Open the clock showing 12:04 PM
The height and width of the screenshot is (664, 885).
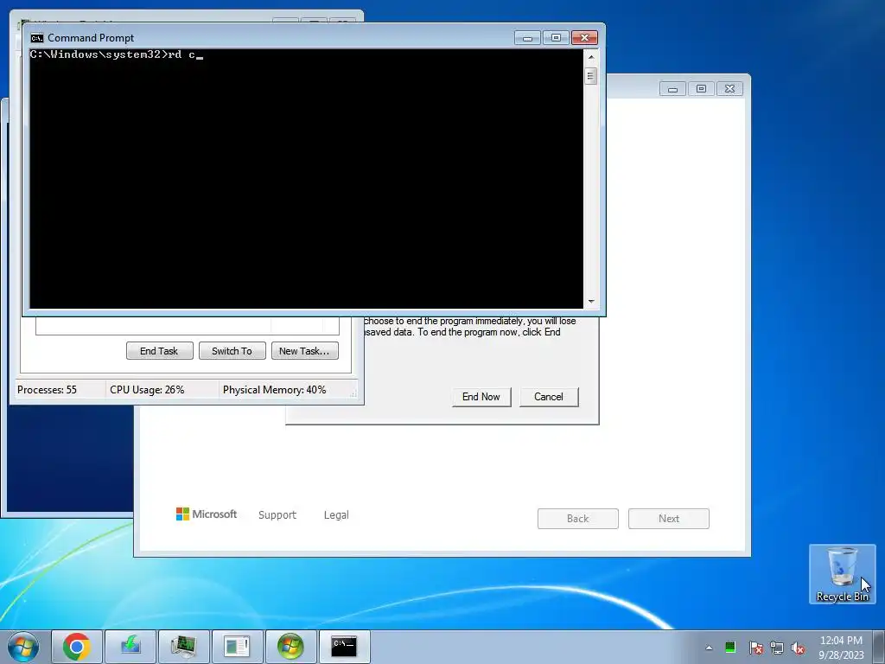coord(841,641)
